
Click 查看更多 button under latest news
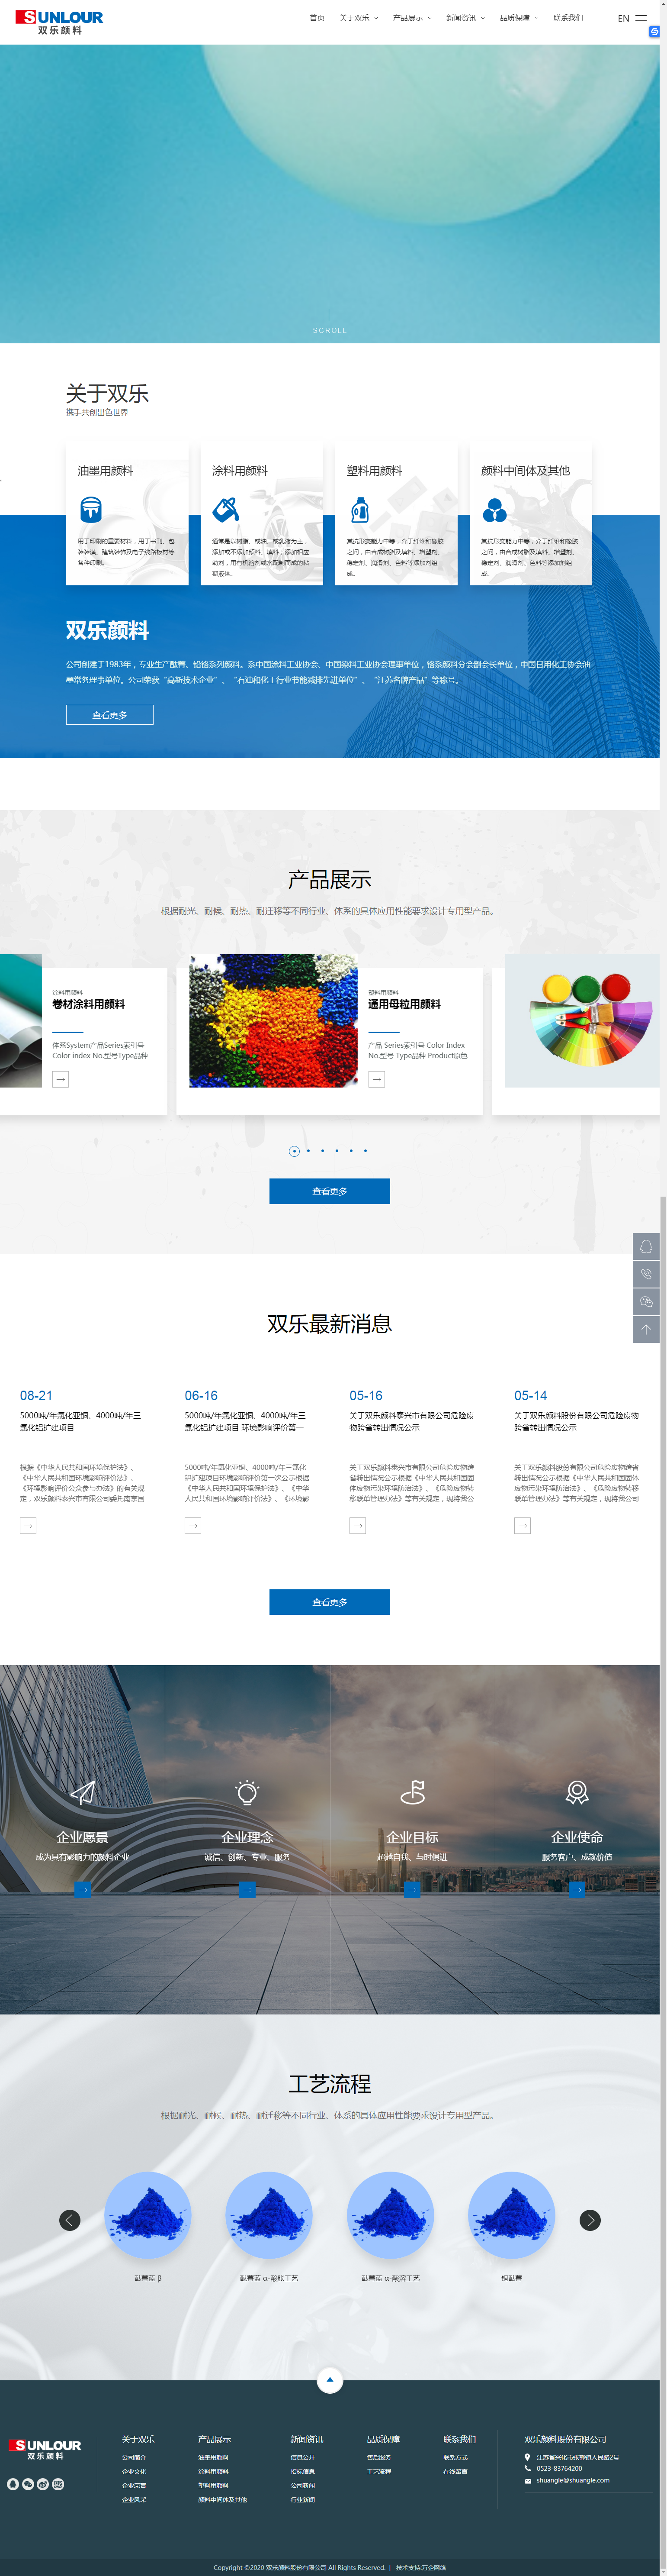pyautogui.click(x=330, y=1602)
